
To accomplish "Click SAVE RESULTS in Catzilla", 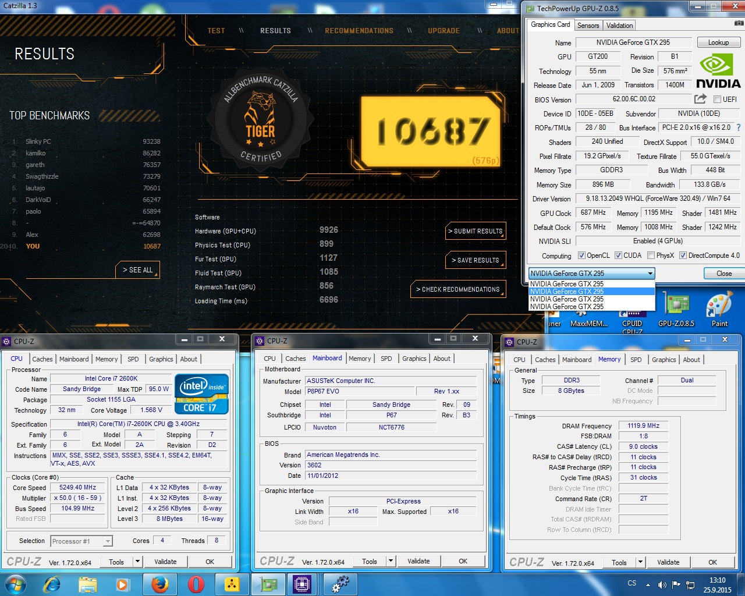I will pyautogui.click(x=476, y=260).
